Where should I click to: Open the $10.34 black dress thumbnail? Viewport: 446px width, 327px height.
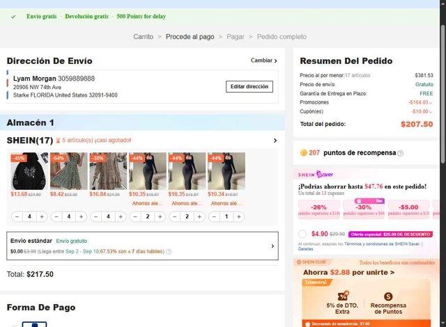tap(226, 171)
